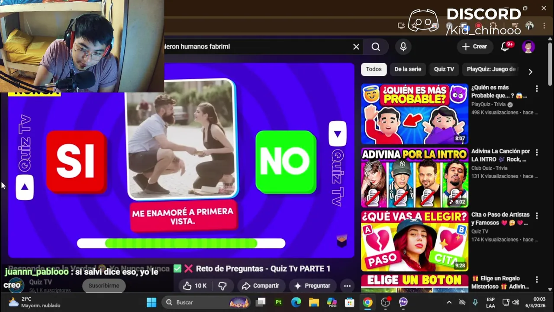This screenshot has width=554, height=312.
Task: Open title 'Adivina La Canción por LA INTRO'
Action: tap(501, 155)
